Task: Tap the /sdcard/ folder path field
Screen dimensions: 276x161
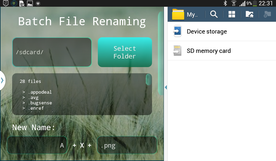Action: (x=52, y=52)
